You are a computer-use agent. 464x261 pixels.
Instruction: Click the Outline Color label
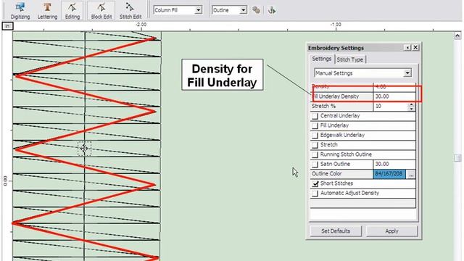tap(326, 174)
